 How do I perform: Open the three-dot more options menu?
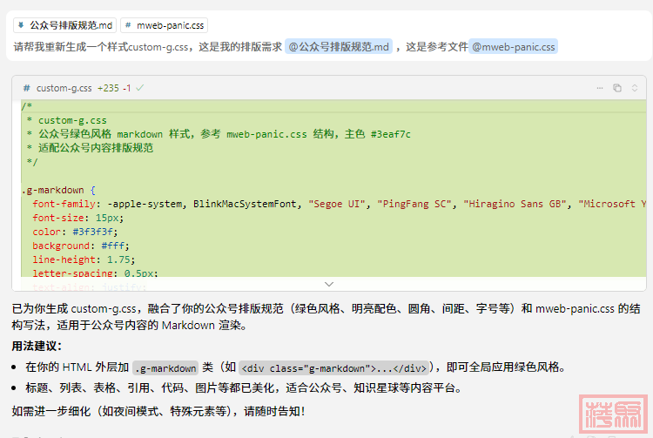[x=599, y=88]
